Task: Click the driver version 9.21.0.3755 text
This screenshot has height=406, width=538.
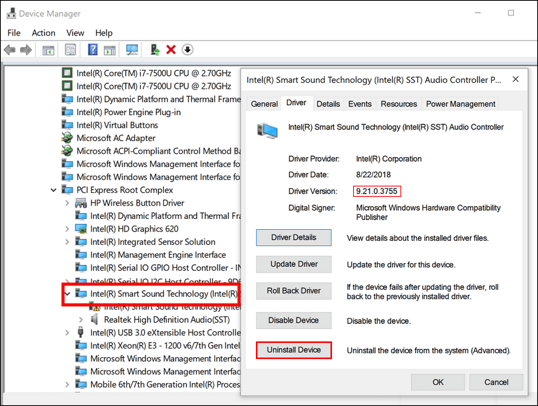Action: pos(377,191)
